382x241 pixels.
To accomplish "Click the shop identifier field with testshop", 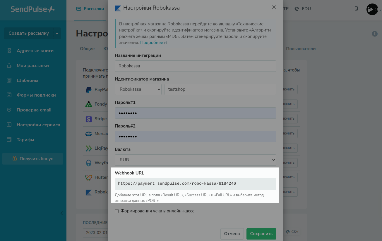I will click(220, 89).
